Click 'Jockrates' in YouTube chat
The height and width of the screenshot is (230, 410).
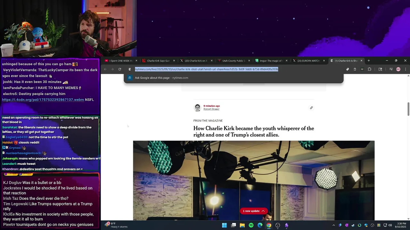(12, 188)
